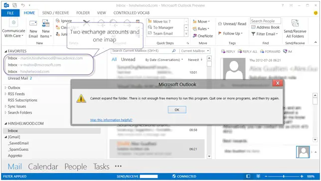The width and height of the screenshot is (321, 181).
Task: Click the Search People input field
Action: pyautogui.click(x=266, y=21)
